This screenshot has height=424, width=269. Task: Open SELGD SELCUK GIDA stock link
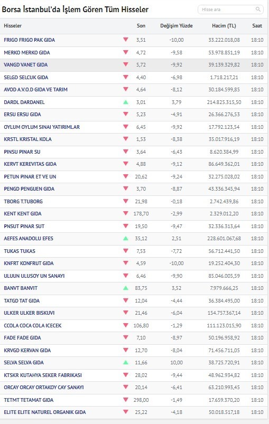point(26,77)
